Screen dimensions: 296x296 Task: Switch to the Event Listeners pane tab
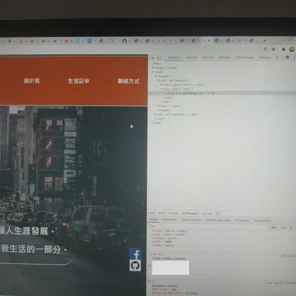191,220
